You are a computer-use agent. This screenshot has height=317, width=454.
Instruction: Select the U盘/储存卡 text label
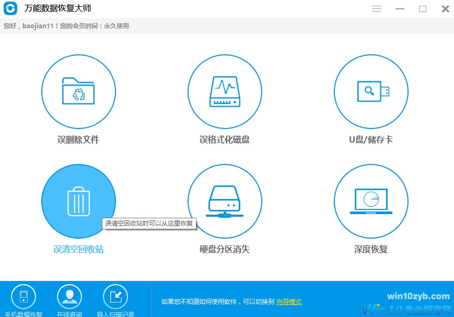click(x=371, y=140)
